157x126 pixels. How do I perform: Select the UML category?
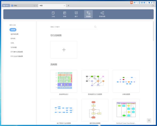point(12,43)
